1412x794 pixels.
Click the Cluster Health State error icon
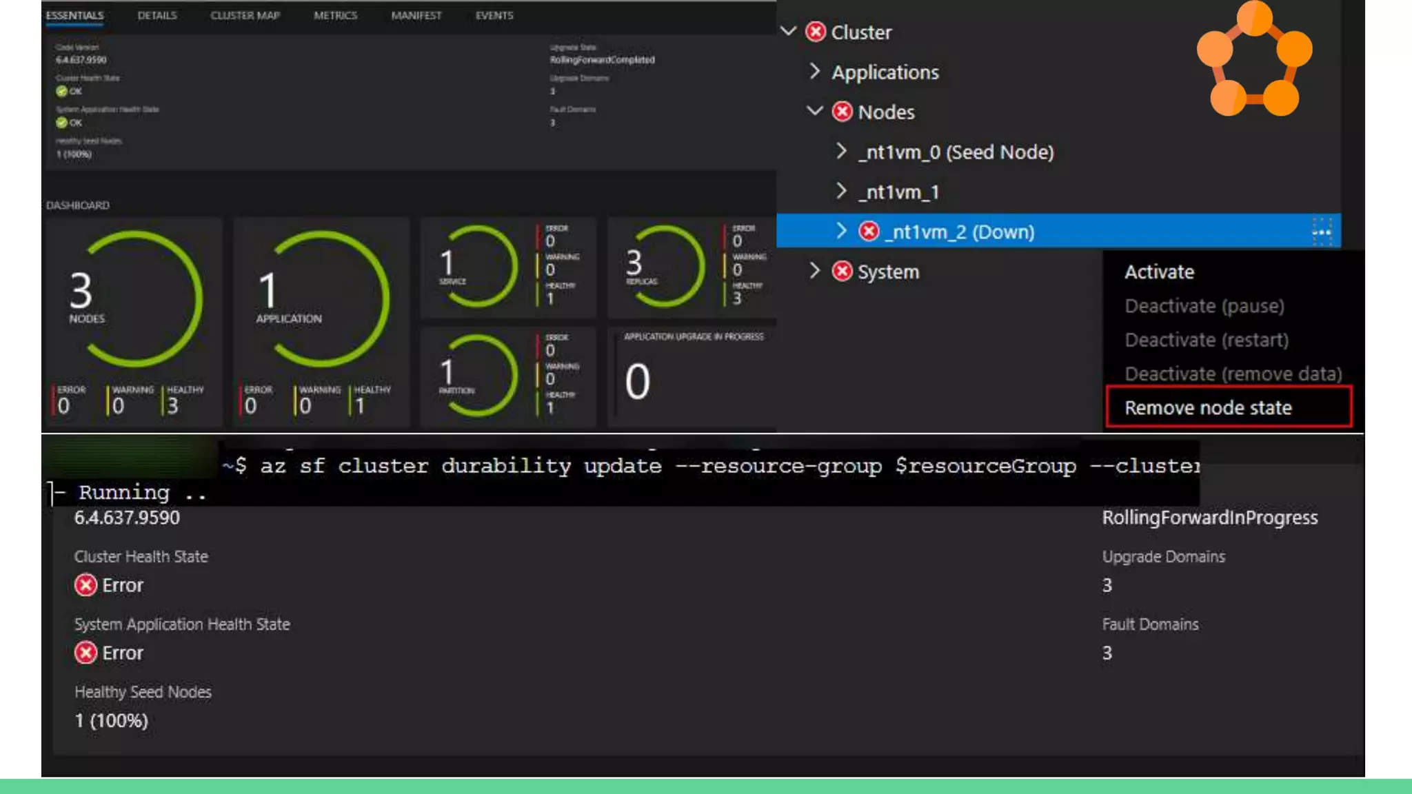coord(85,585)
